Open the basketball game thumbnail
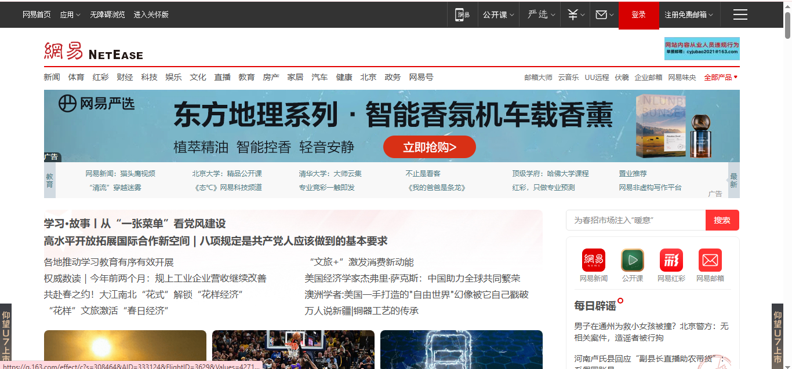The image size is (792, 369). pyautogui.click(x=293, y=349)
